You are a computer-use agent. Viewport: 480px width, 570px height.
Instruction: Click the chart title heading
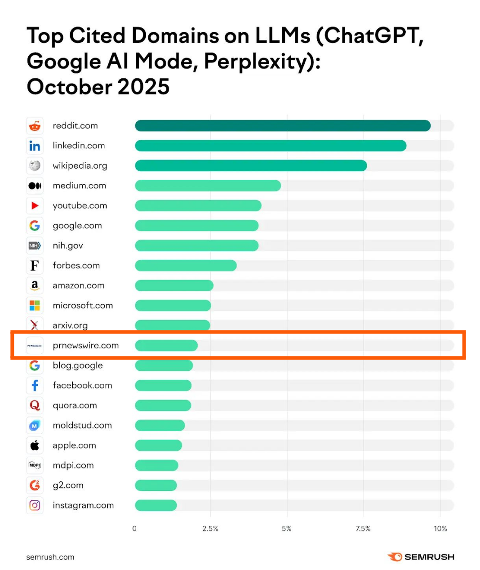click(x=225, y=61)
